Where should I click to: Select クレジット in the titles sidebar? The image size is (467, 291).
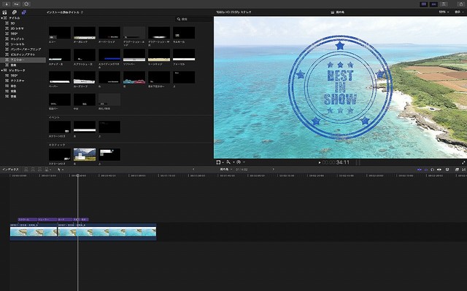pos(16,39)
